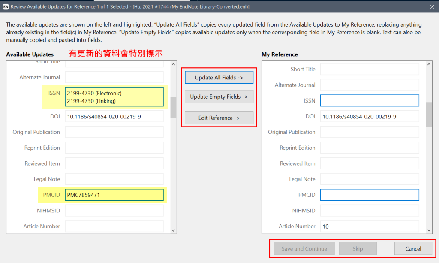This screenshot has height=263, width=439.
Task: Click the Available Updates scrollbar thumb
Action: point(173,108)
